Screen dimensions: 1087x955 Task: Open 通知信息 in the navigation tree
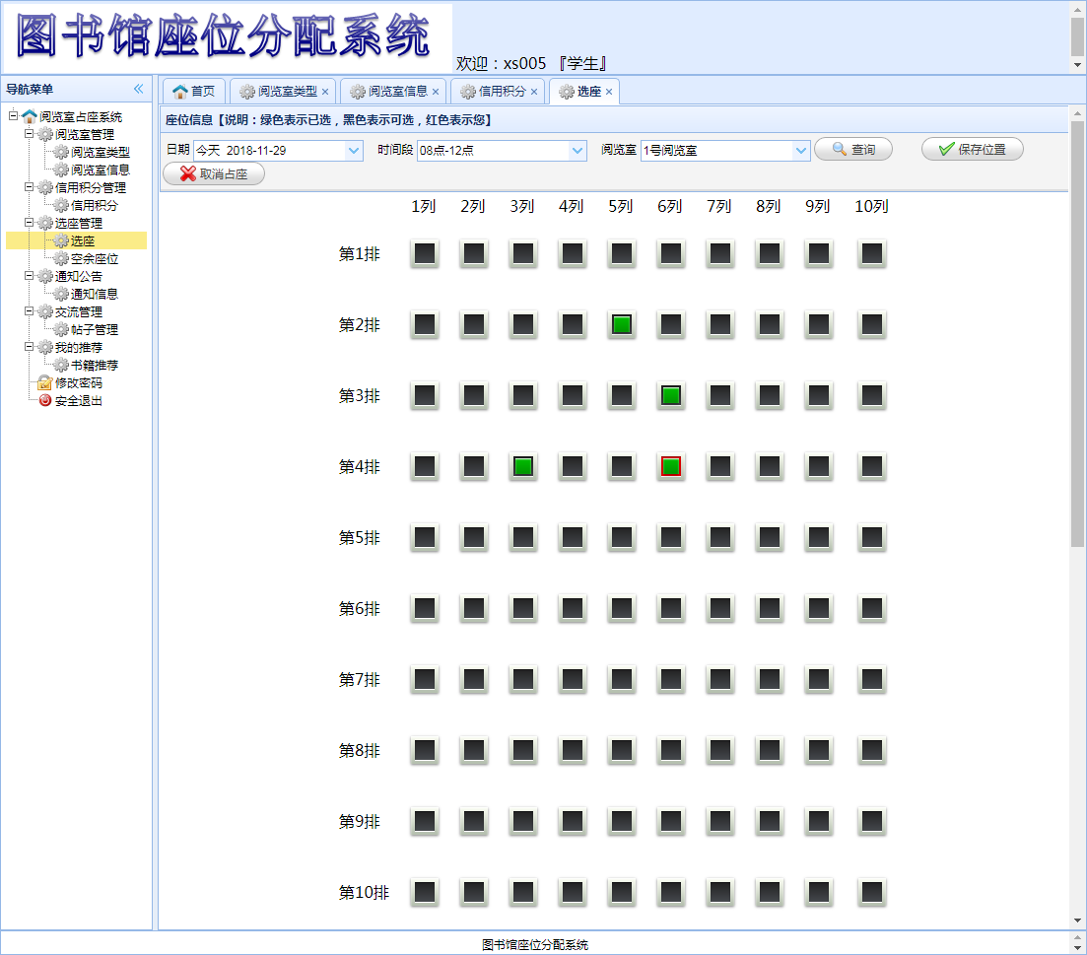[x=95, y=294]
